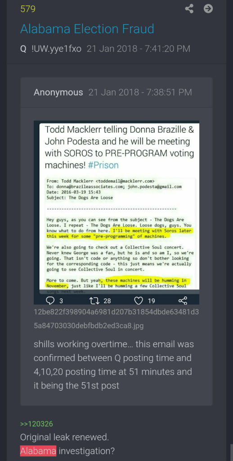Click the scrollbar thumb at right edge

pyautogui.click(x=232, y=452)
